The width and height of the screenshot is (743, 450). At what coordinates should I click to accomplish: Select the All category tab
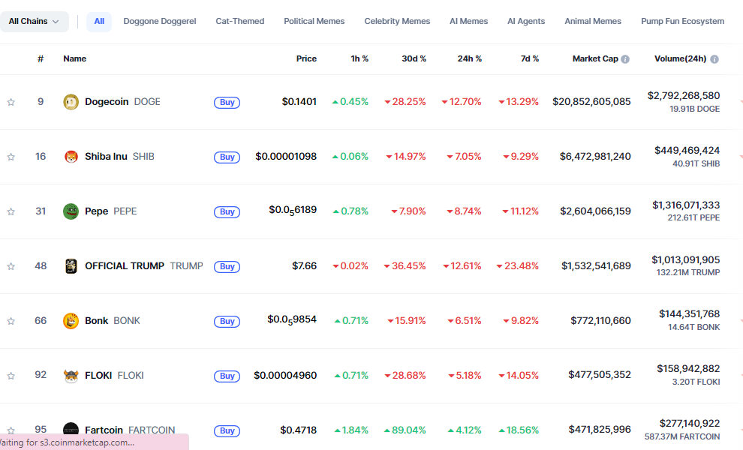[99, 21]
